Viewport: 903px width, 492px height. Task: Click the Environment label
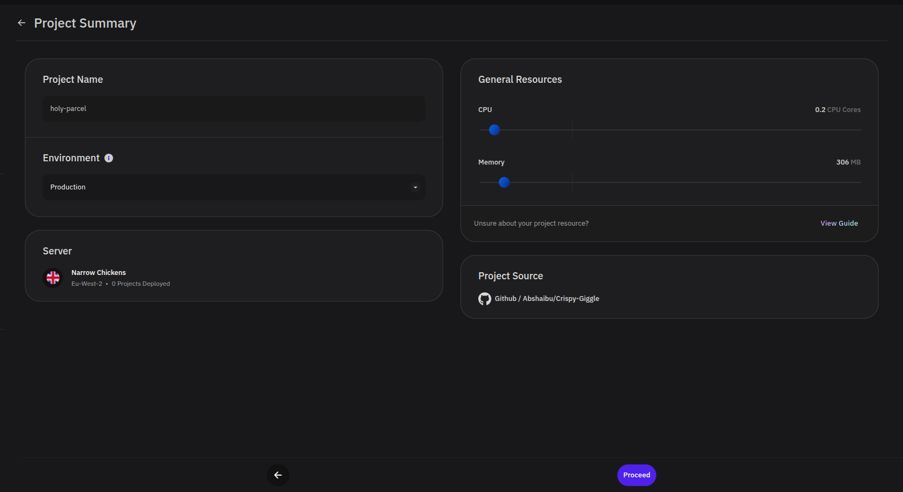click(x=71, y=158)
